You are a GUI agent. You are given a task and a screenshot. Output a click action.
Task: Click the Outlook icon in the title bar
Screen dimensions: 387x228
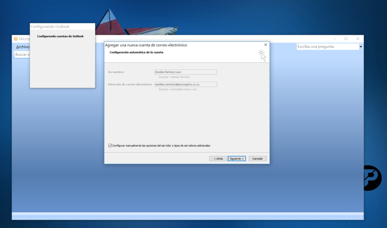coord(16,39)
